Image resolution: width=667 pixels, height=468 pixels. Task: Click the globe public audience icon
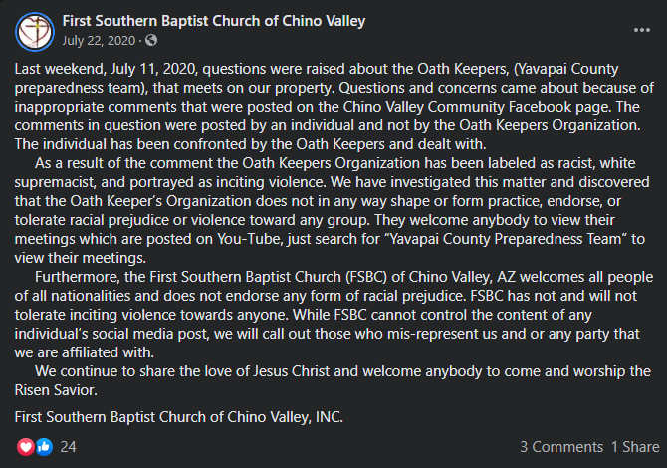151,40
